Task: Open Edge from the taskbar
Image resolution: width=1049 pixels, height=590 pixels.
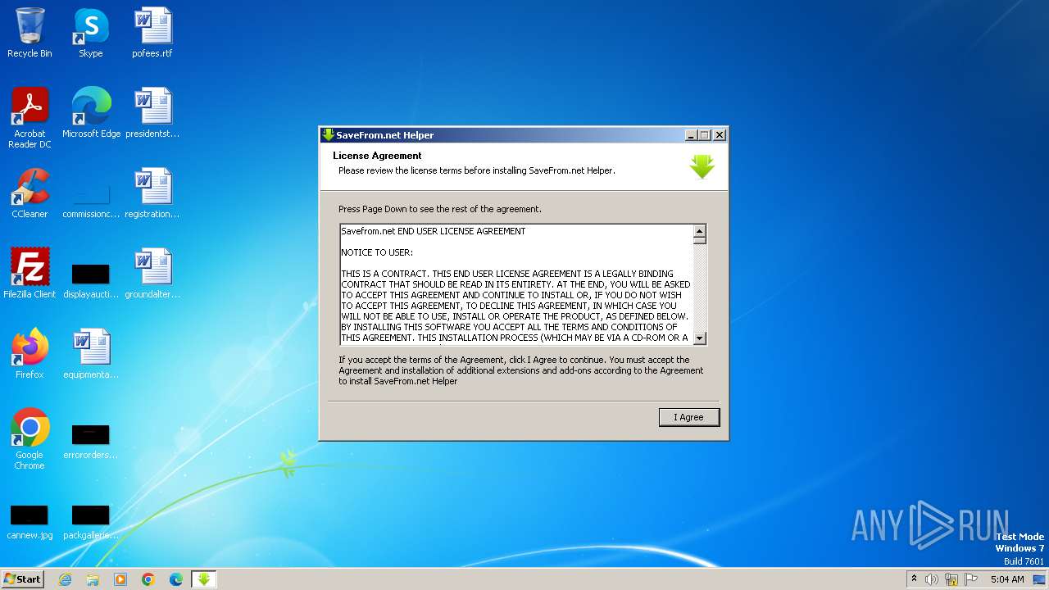Action: pyautogui.click(x=176, y=579)
